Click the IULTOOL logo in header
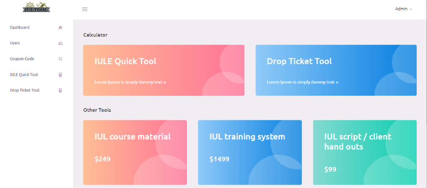Image resolution: width=427 pixels, height=188 pixels. pos(36,6)
